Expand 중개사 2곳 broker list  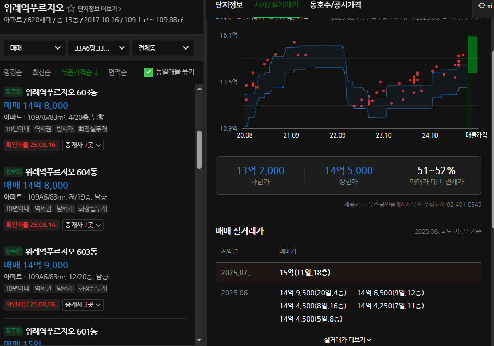point(83,225)
